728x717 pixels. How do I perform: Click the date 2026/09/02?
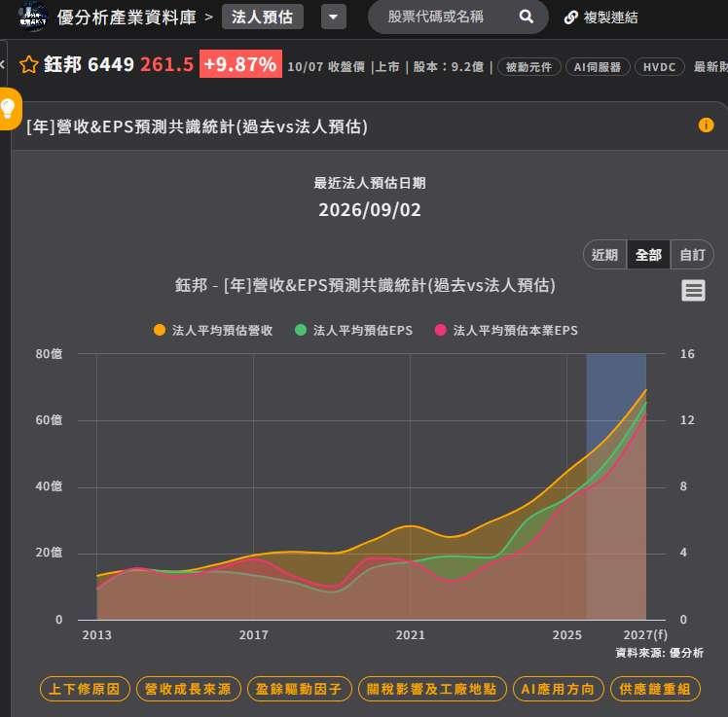coord(370,210)
